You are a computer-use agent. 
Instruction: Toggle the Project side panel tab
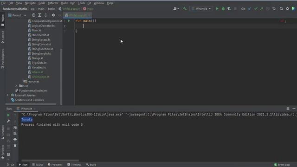[x=3, y=20]
